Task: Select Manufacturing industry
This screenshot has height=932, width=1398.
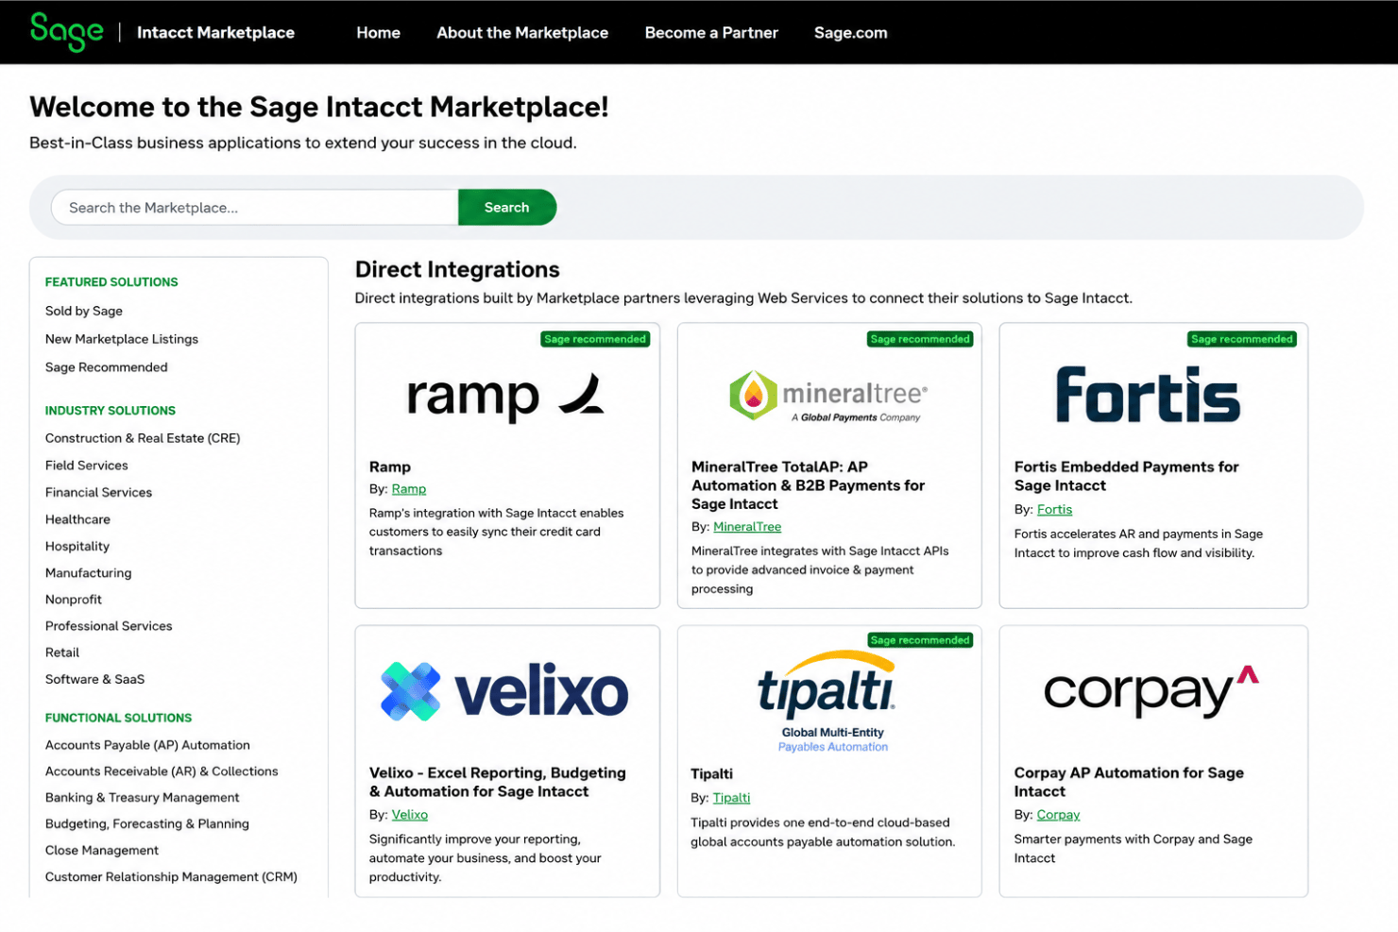Action: pos(89,573)
